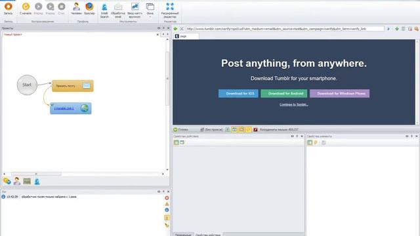Toggle the highlighted blue-screen status icon

pyautogui.click(x=234, y=130)
